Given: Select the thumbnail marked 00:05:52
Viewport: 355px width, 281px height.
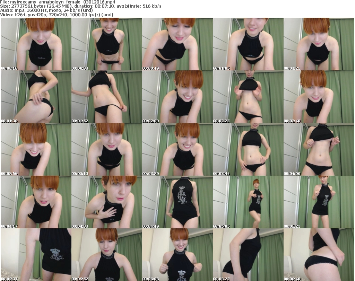Looking at the screenshot, I should click(x=107, y=255).
